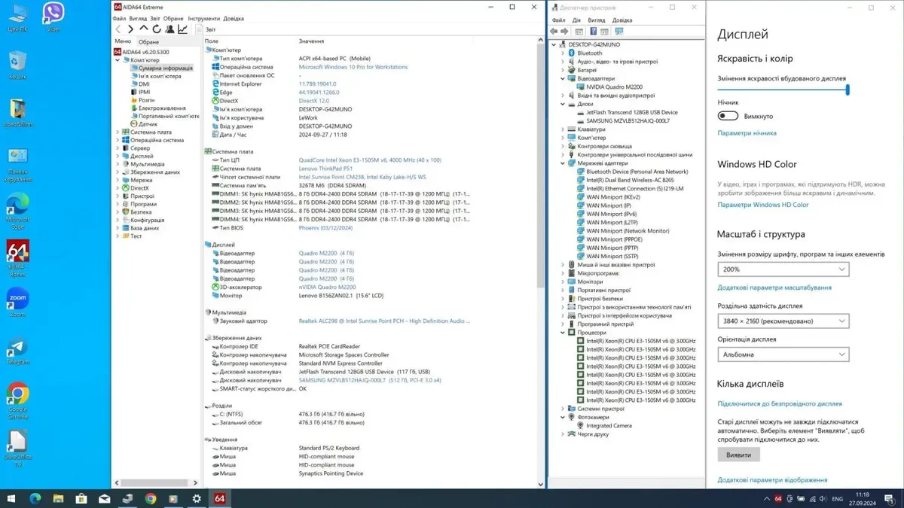904x508 pixels.
Task: Click the AIDA64 user manager icon
Action: pyautogui.click(x=169, y=29)
